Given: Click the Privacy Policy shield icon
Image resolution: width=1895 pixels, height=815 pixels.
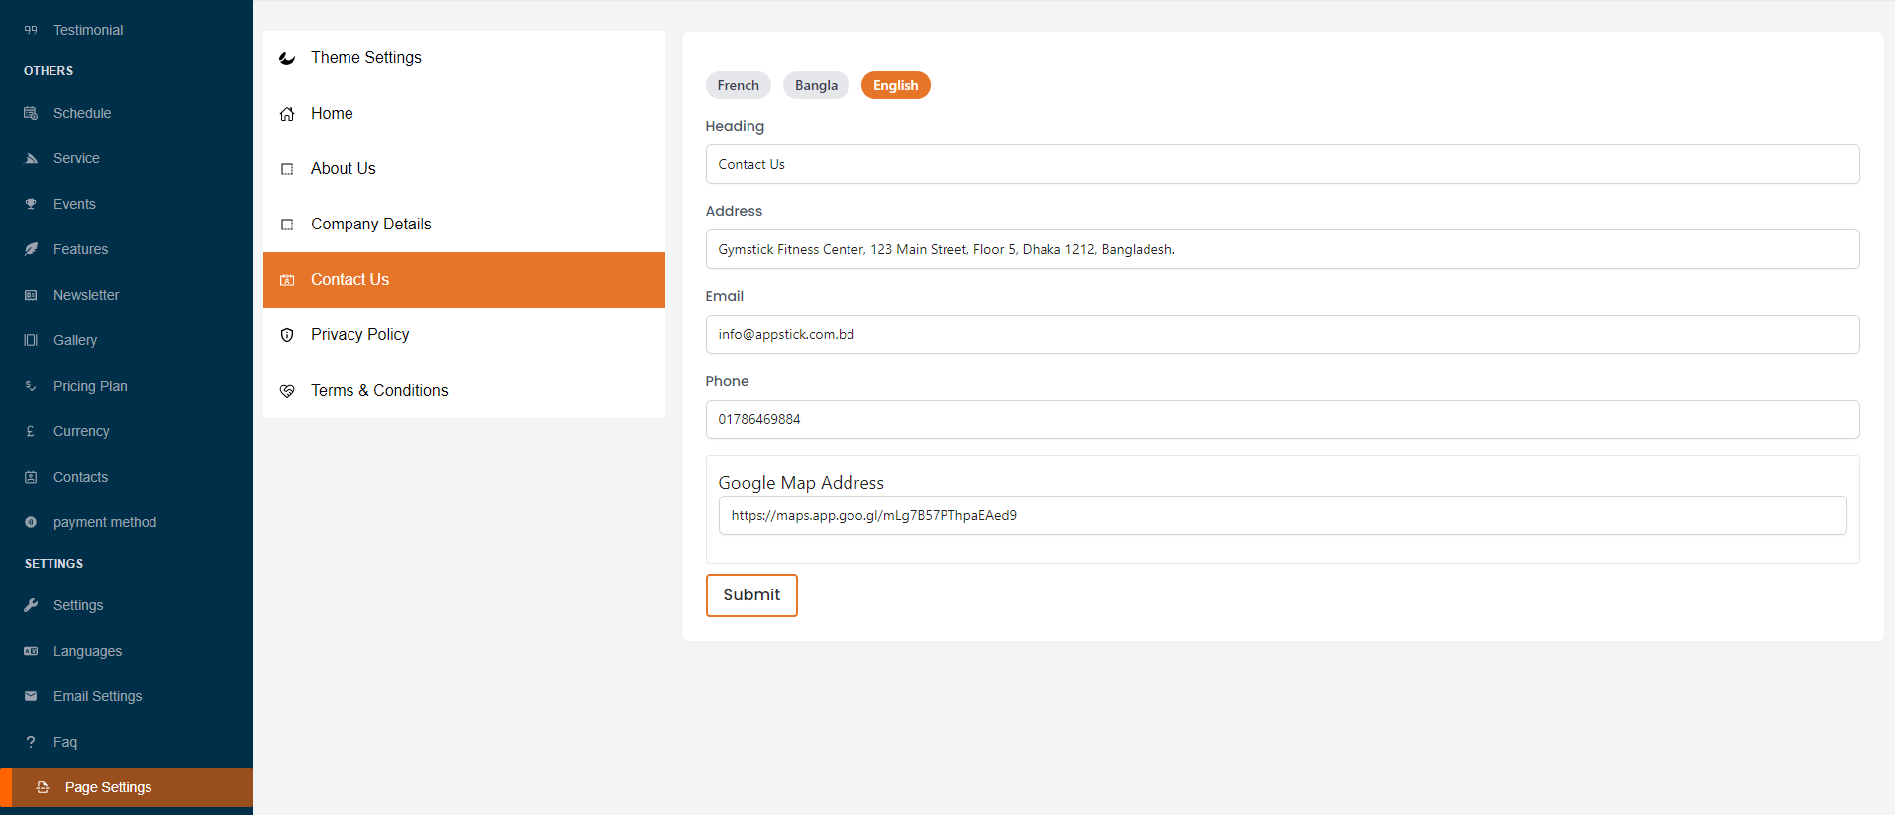Looking at the screenshot, I should [287, 335].
